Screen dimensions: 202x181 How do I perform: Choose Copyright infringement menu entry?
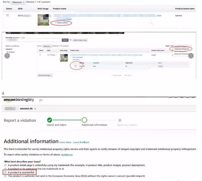pyautogui.click(x=182, y=46)
